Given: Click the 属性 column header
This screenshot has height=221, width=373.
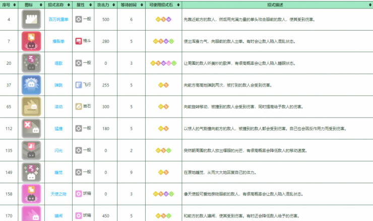Looking at the screenshot, I should [x=82, y=4].
